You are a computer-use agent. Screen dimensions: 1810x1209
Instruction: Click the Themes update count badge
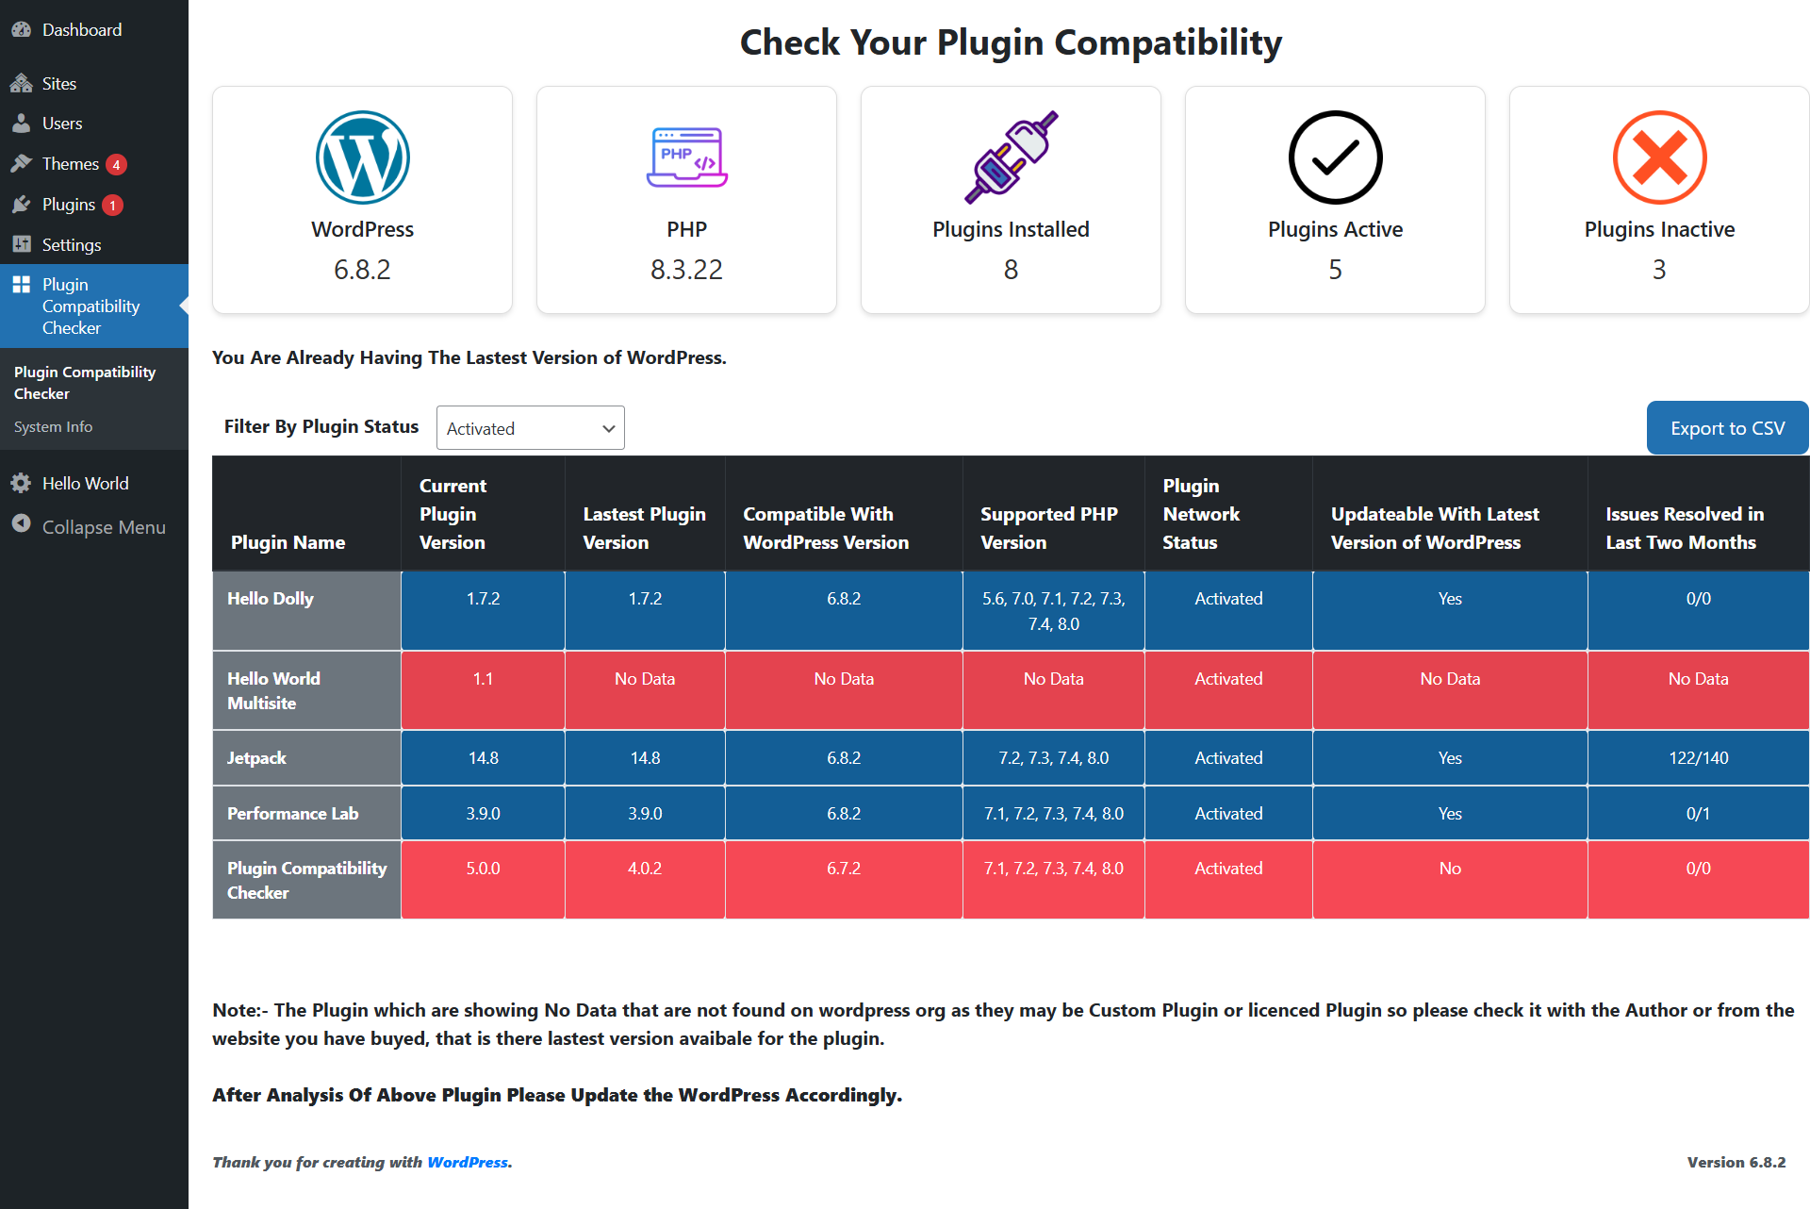click(x=116, y=164)
